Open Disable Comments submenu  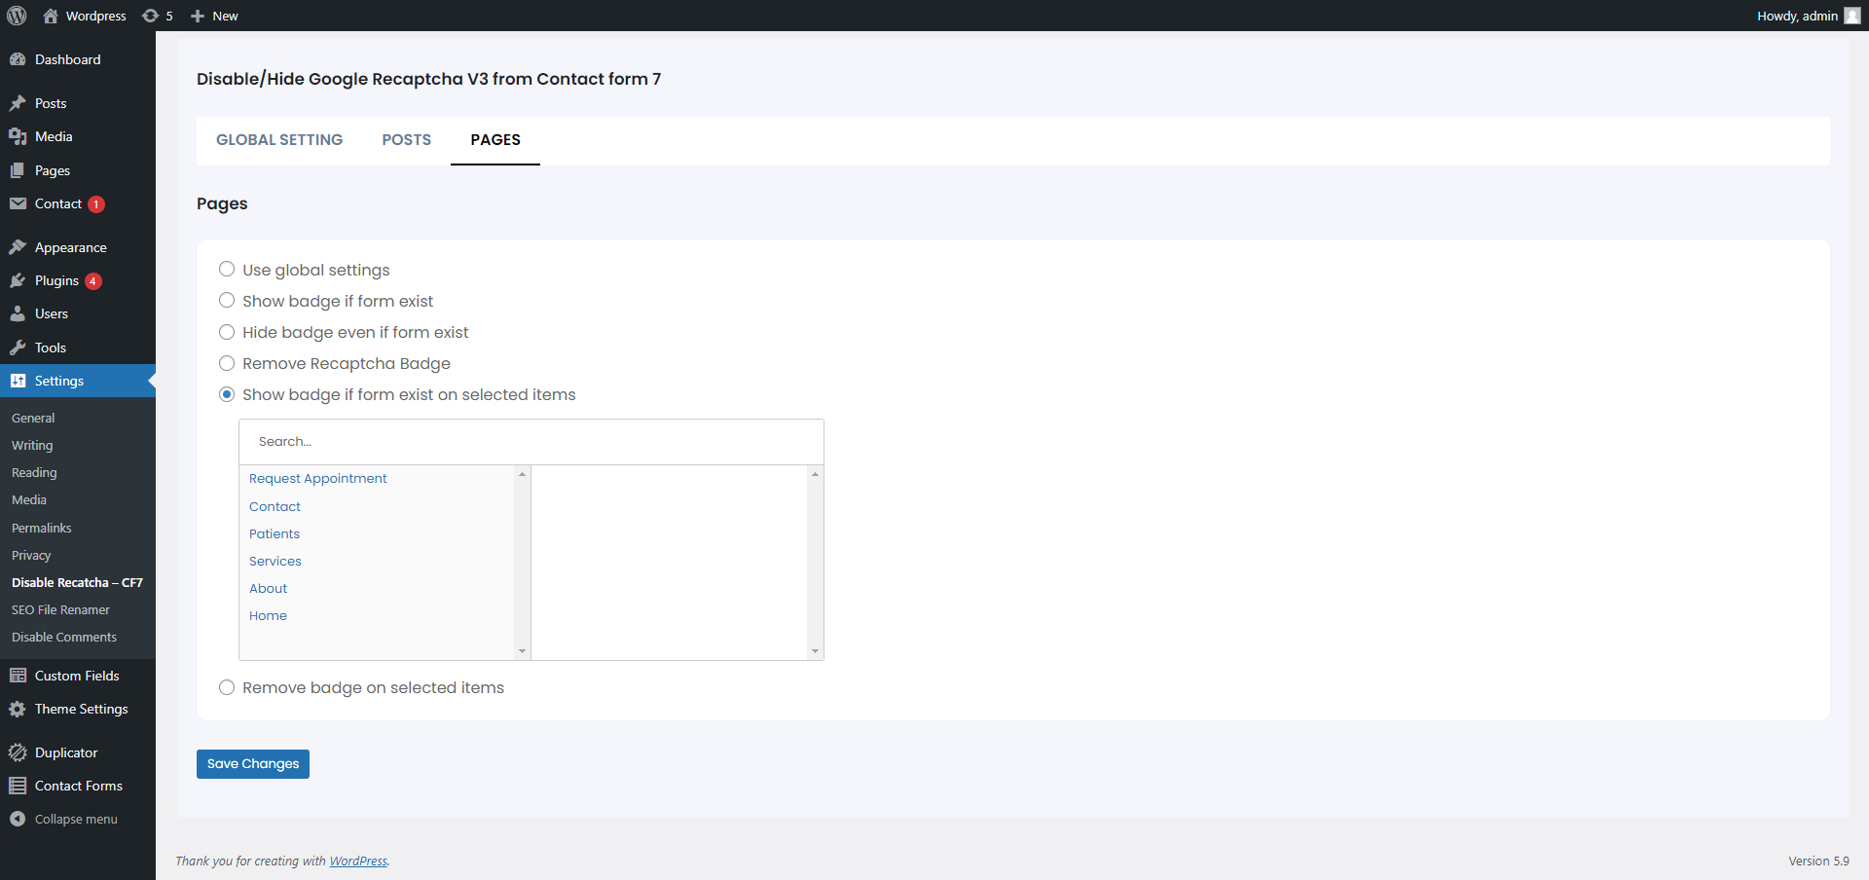64,637
